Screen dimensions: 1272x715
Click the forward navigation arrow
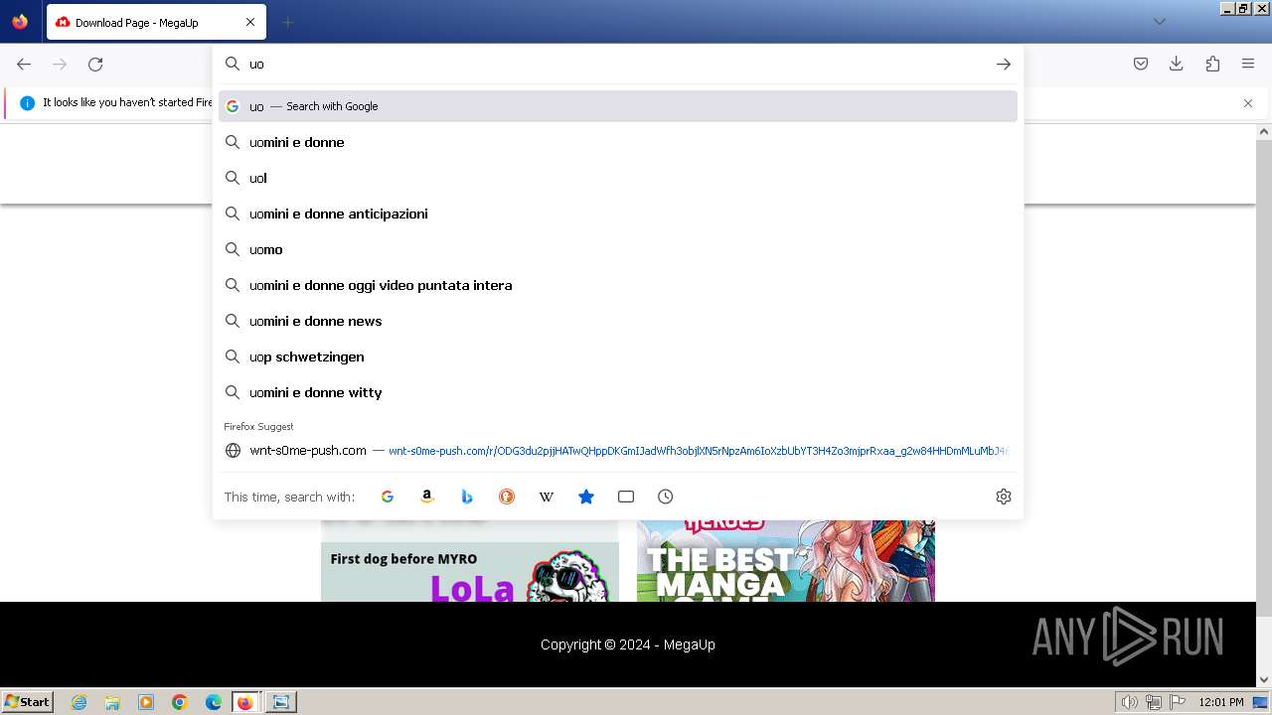click(x=60, y=64)
